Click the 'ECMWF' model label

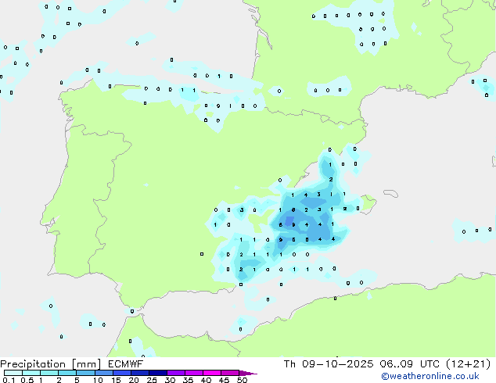tap(126, 364)
